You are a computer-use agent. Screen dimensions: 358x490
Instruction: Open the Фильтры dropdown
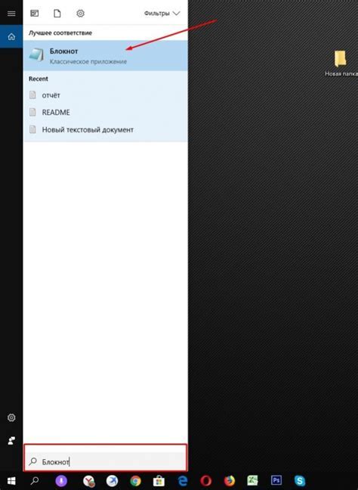(162, 14)
